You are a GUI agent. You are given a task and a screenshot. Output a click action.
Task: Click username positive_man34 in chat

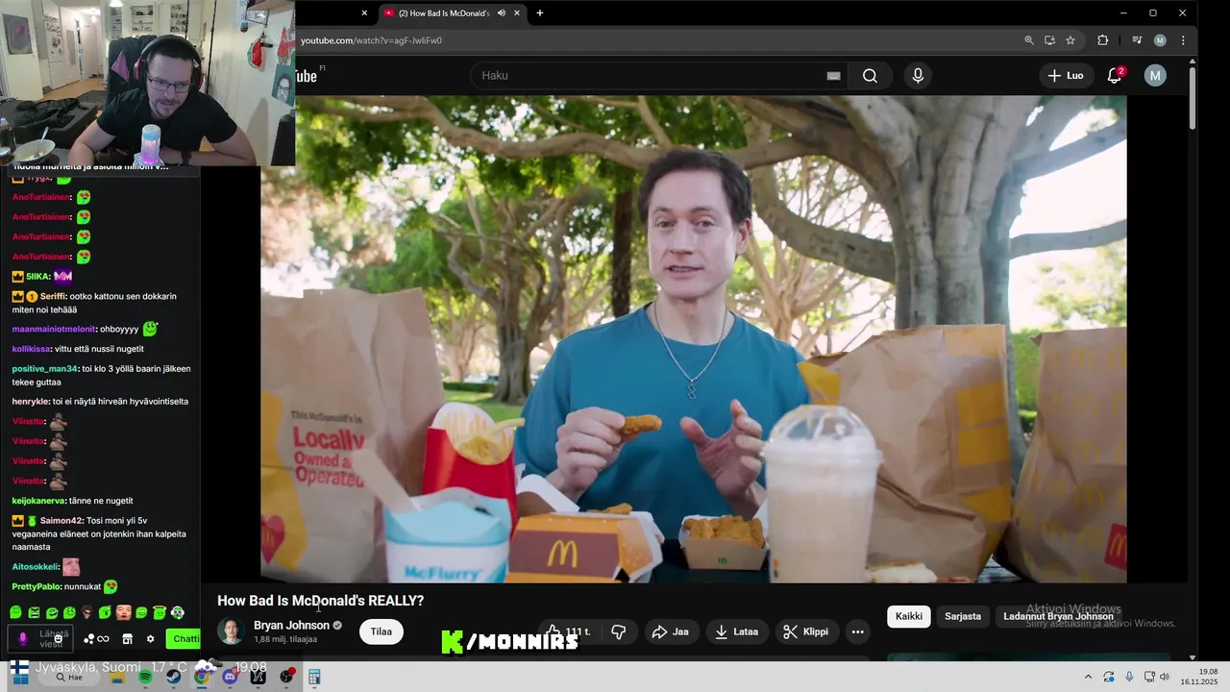point(44,369)
